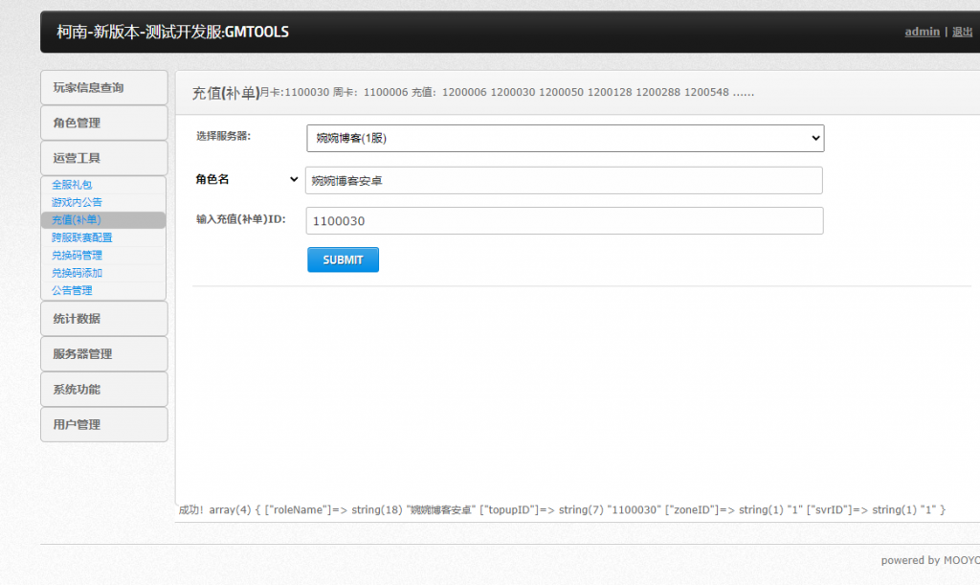This screenshot has width=980, height=585.
Task: Open 兑换码管理 page
Action: [77, 256]
